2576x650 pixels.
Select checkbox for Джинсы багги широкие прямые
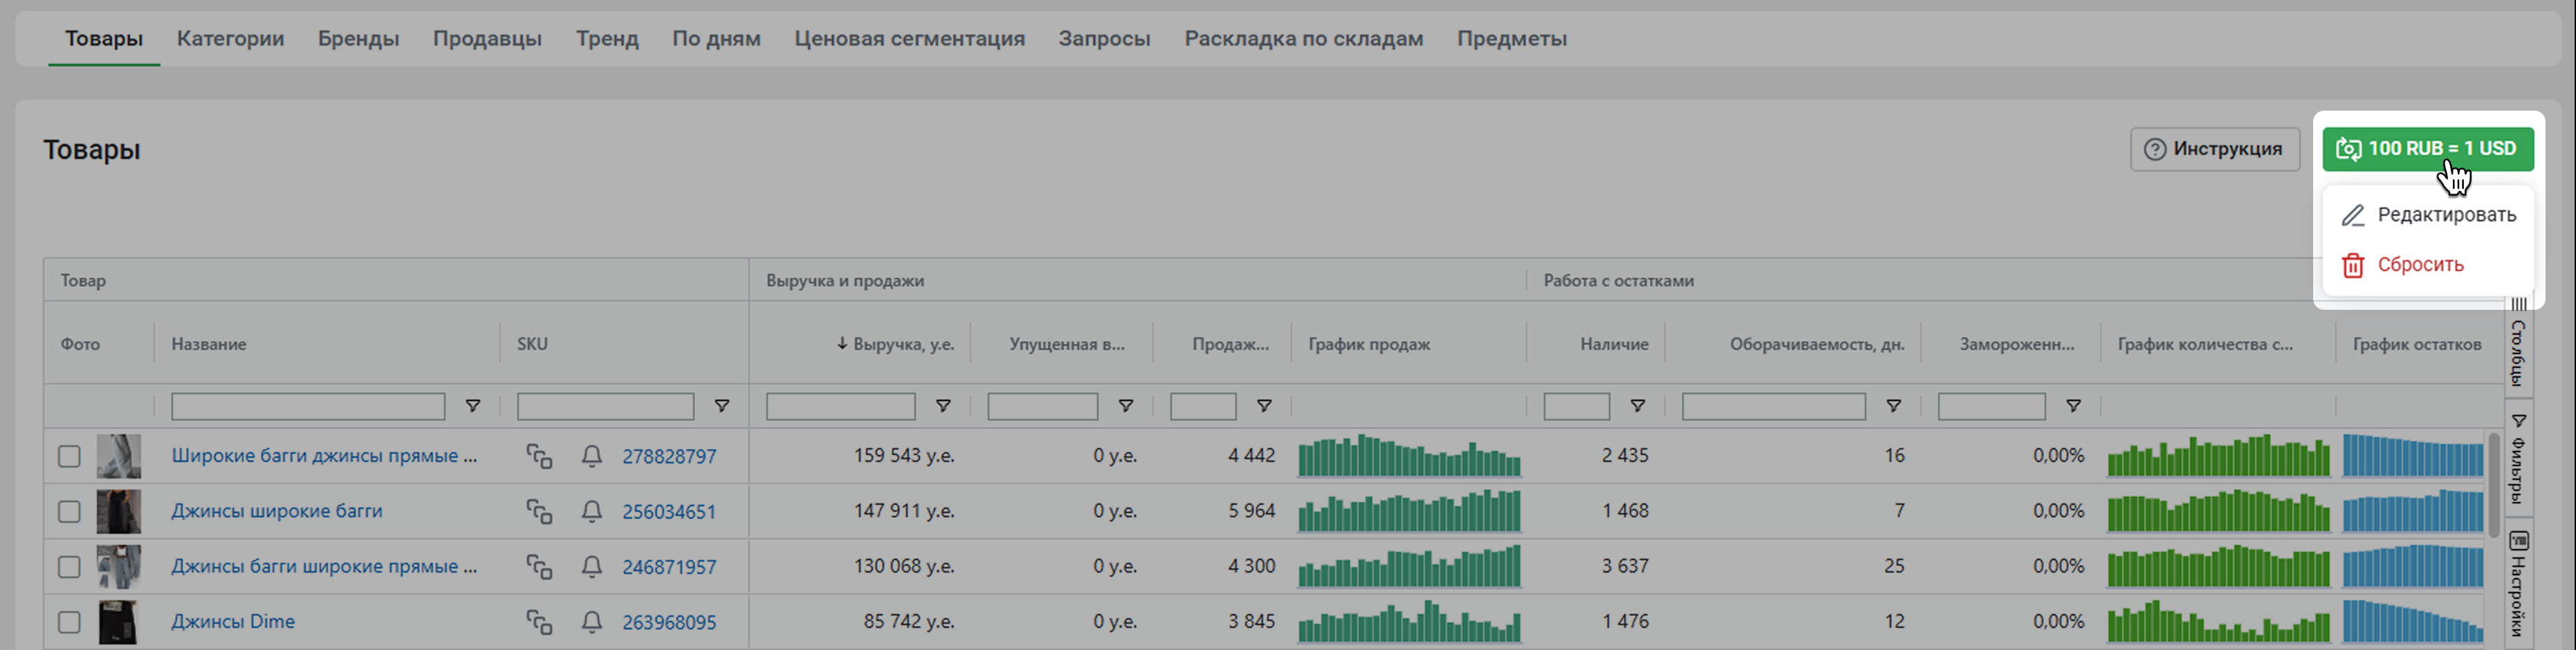tap(69, 566)
